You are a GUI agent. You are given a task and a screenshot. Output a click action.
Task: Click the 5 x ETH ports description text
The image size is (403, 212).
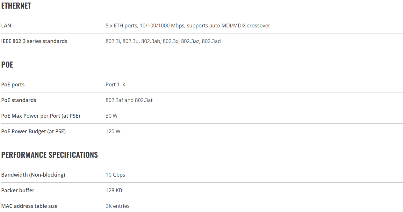coord(188,26)
